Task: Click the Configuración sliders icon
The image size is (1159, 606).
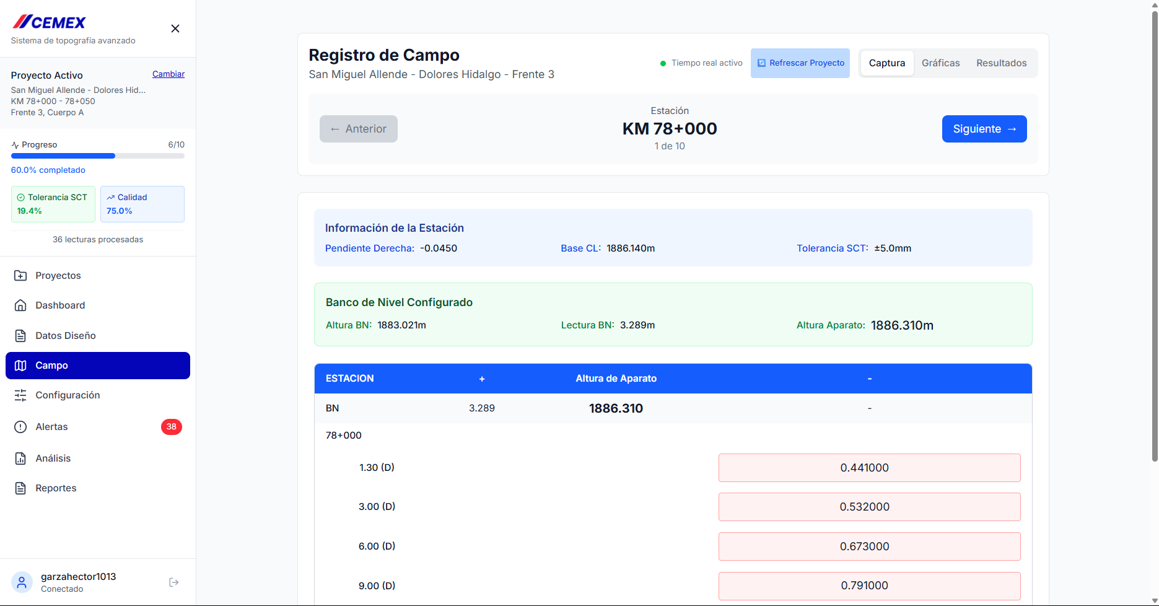Action: pyautogui.click(x=20, y=395)
